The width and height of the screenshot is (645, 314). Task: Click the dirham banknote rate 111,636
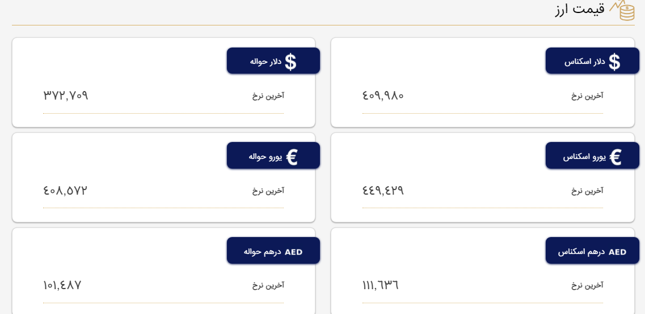pos(380,285)
